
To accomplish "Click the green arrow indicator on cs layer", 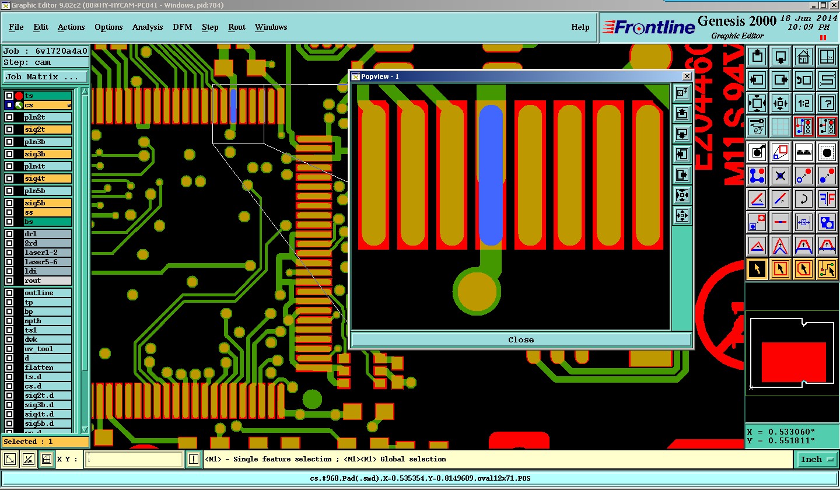I will pyautogui.click(x=19, y=105).
